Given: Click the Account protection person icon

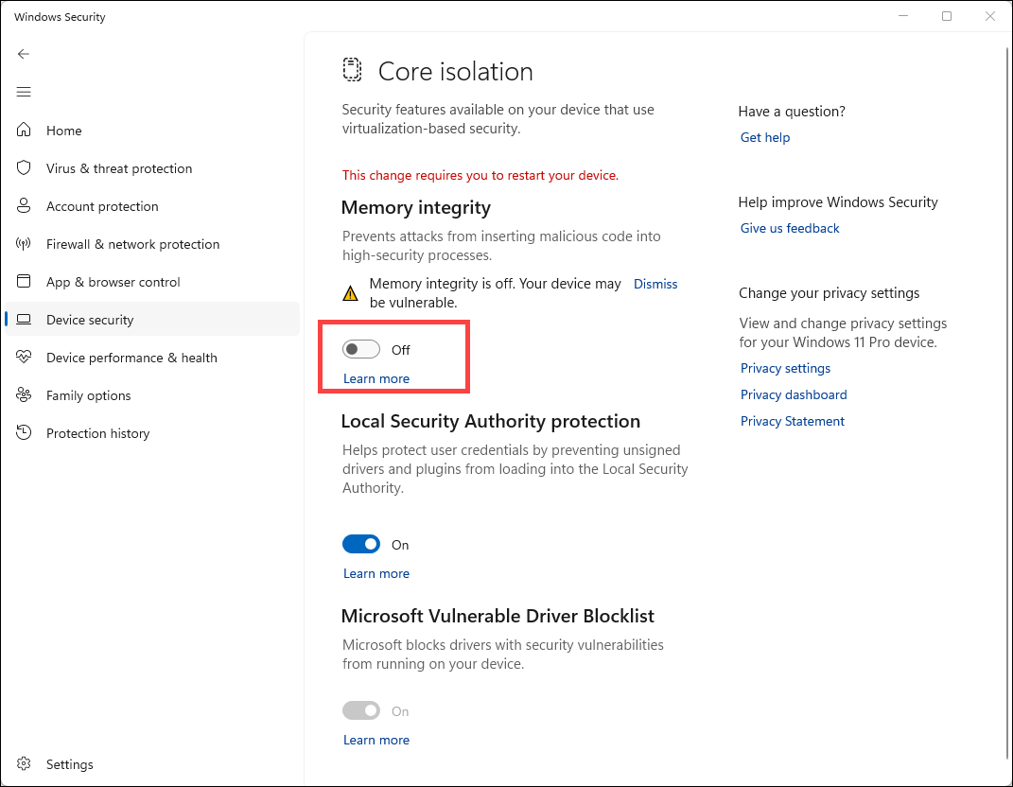Looking at the screenshot, I should pyautogui.click(x=25, y=206).
